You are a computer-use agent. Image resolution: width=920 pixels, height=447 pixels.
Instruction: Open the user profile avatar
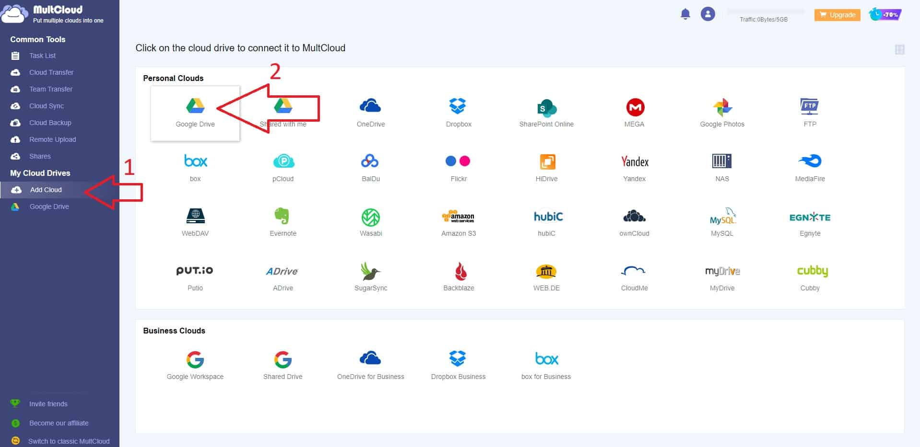tap(708, 14)
